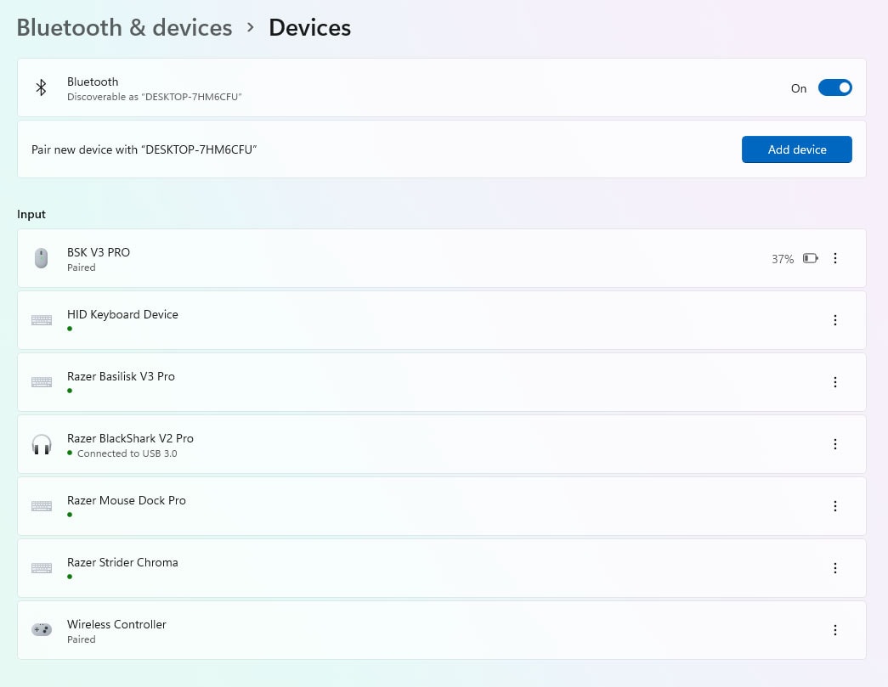
Task: Click the Bluetooth symbol icon
Action: point(40,87)
